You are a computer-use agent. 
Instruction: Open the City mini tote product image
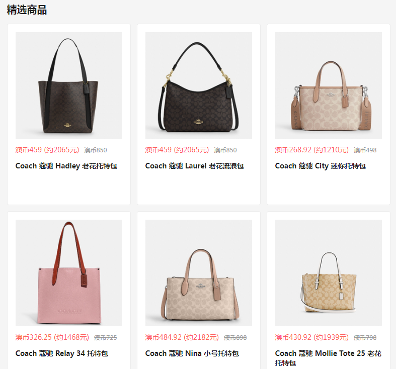[x=328, y=85]
